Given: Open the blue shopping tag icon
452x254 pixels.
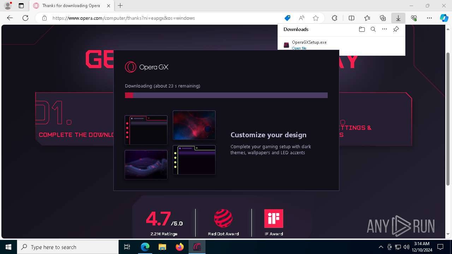Looking at the screenshot, I should [x=287, y=18].
